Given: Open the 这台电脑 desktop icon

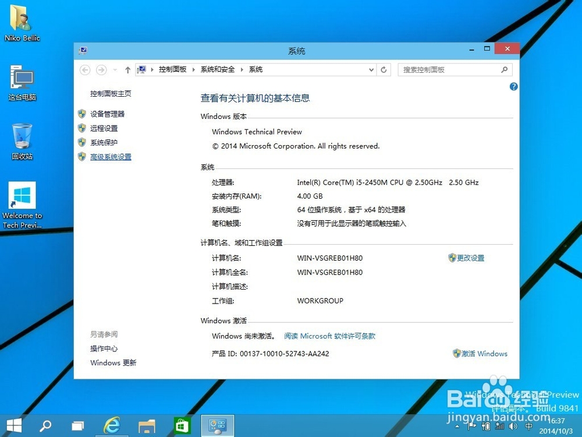Looking at the screenshot, I should pyautogui.click(x=22, y=83).
